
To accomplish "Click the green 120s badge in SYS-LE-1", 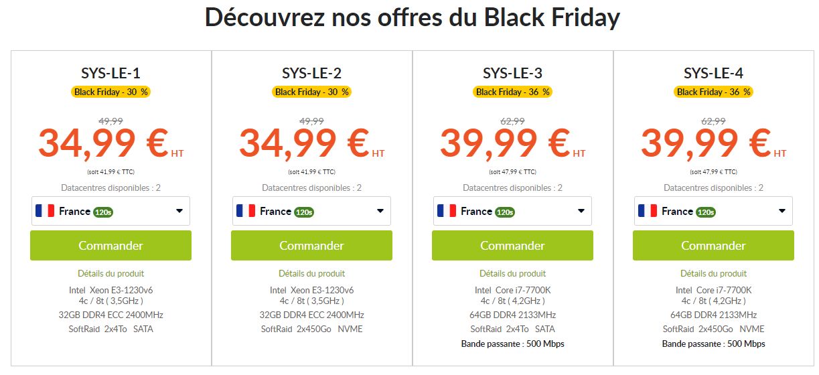I will click(x=103, y=212).
